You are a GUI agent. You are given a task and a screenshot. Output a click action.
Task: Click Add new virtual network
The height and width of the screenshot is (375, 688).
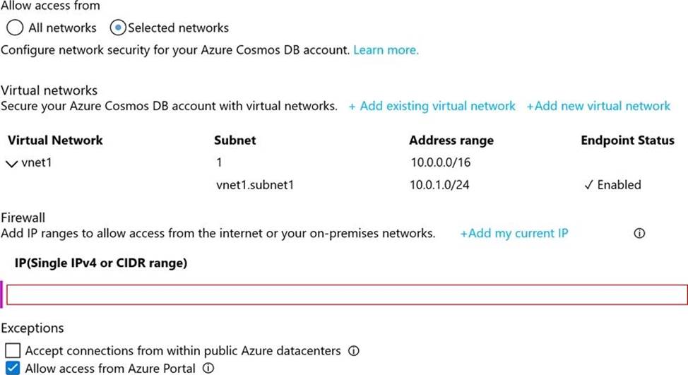[598, 106]
